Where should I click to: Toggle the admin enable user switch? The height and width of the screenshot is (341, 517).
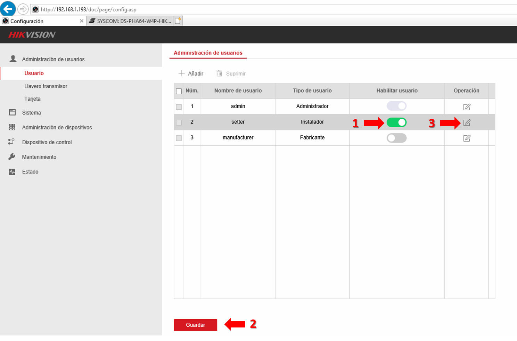pos(396,106)
